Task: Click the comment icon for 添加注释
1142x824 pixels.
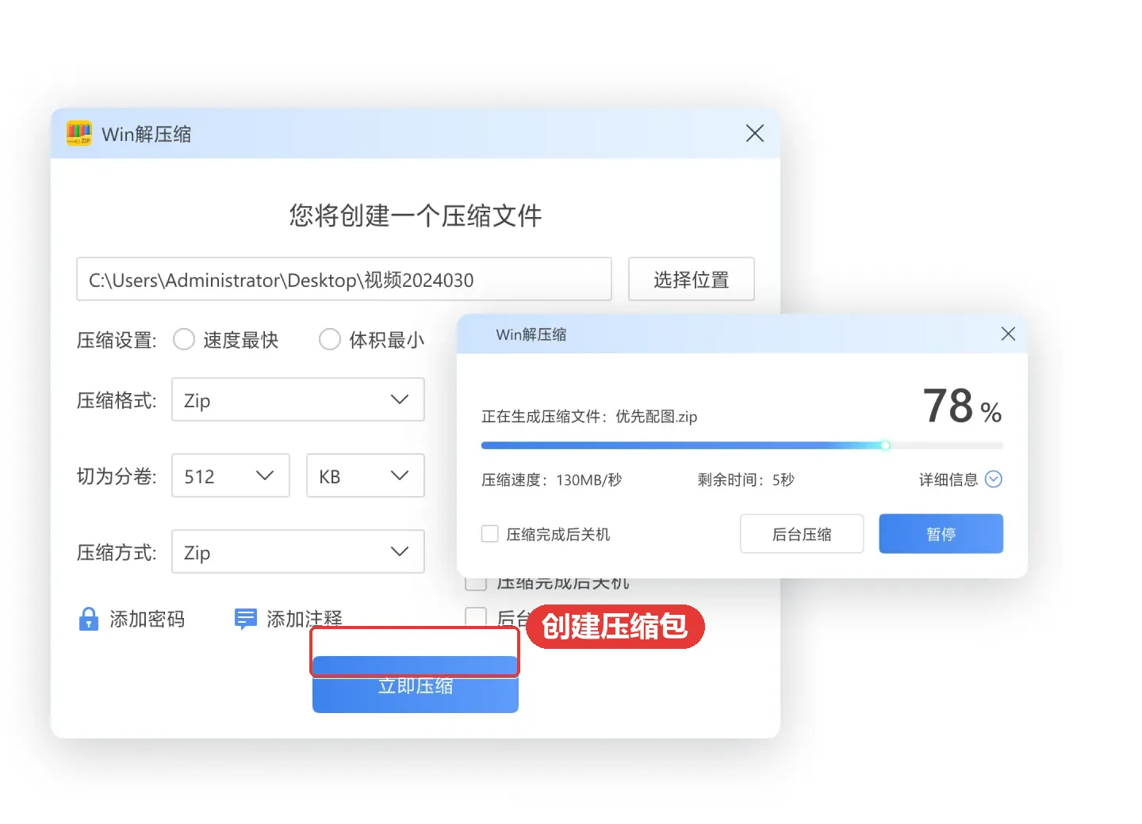Action: pyautogui.click(x=246, y=619)
